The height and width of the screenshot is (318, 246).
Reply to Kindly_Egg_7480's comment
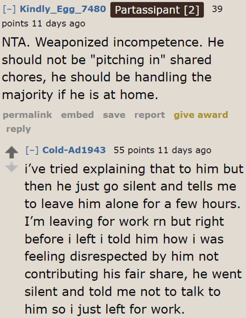(18, 129)
